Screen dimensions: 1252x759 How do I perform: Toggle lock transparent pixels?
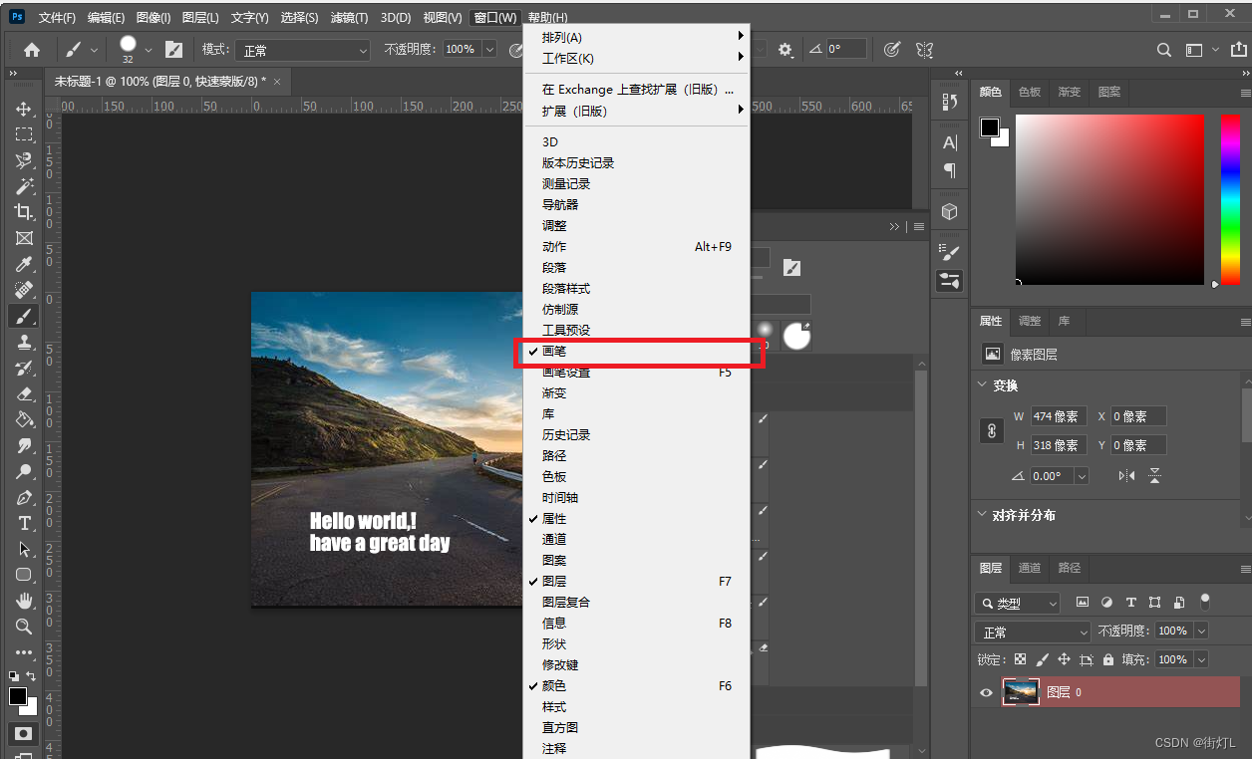[x=1021, y=659]
